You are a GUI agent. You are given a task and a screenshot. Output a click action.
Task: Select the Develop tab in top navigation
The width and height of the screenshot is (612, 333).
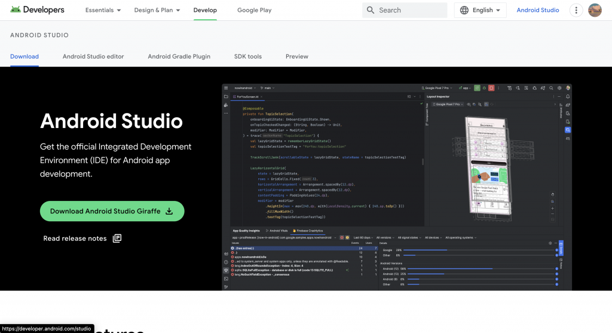(x=205, y=10)
